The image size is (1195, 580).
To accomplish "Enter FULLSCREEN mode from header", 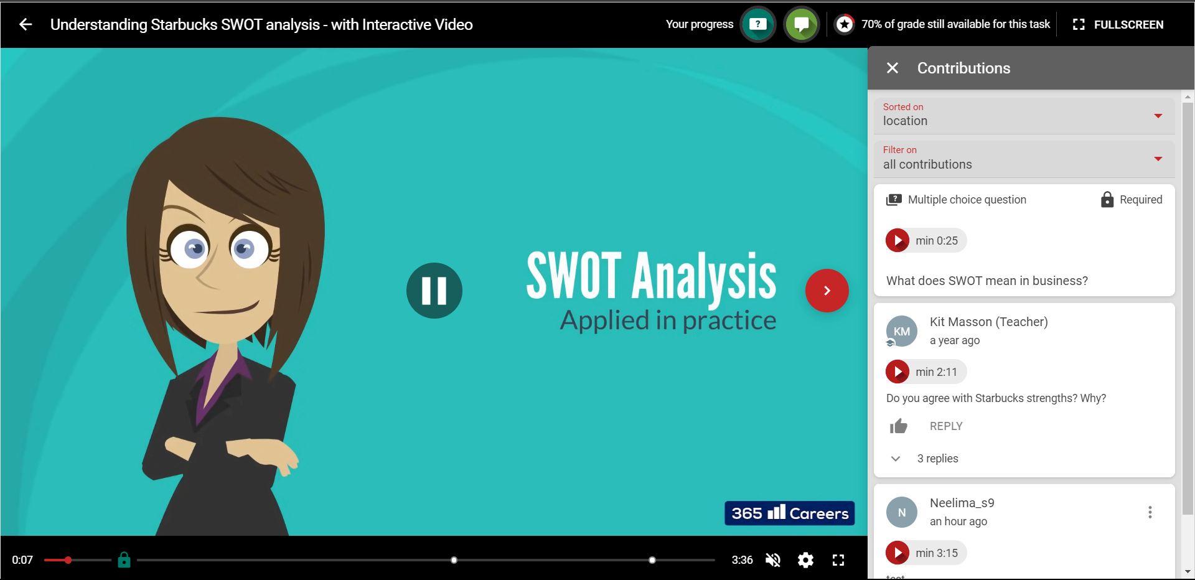I will [1118, 24].
